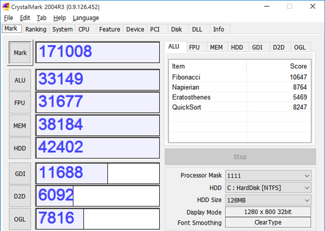The height and width of the screenshot is (231, 325).
Task: Open the Edit menu
Action: pyautogui.click(x=25, y=18)
